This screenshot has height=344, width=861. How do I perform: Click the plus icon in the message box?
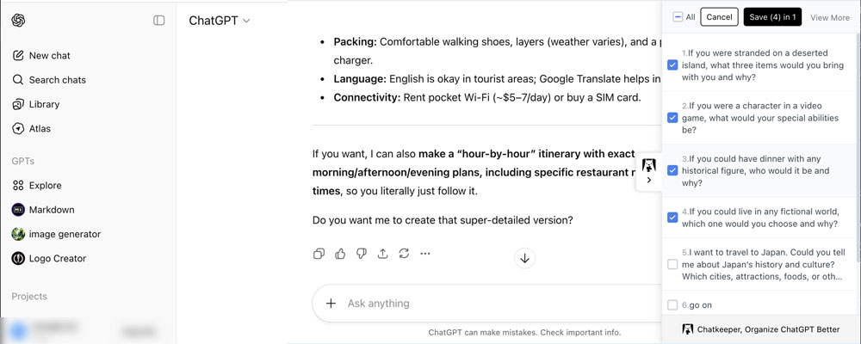point(331,304)
